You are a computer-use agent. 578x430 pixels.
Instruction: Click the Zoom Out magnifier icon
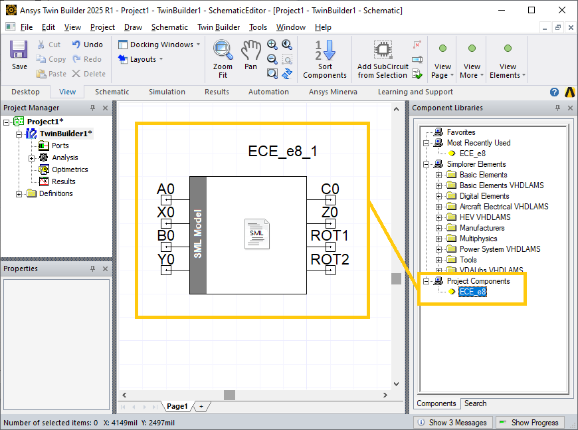coord(272,59)
